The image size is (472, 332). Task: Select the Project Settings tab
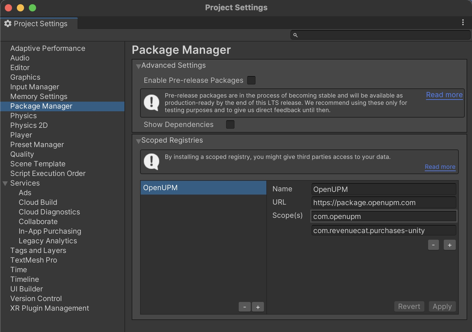pyautogui.click(x=39, y=23)
